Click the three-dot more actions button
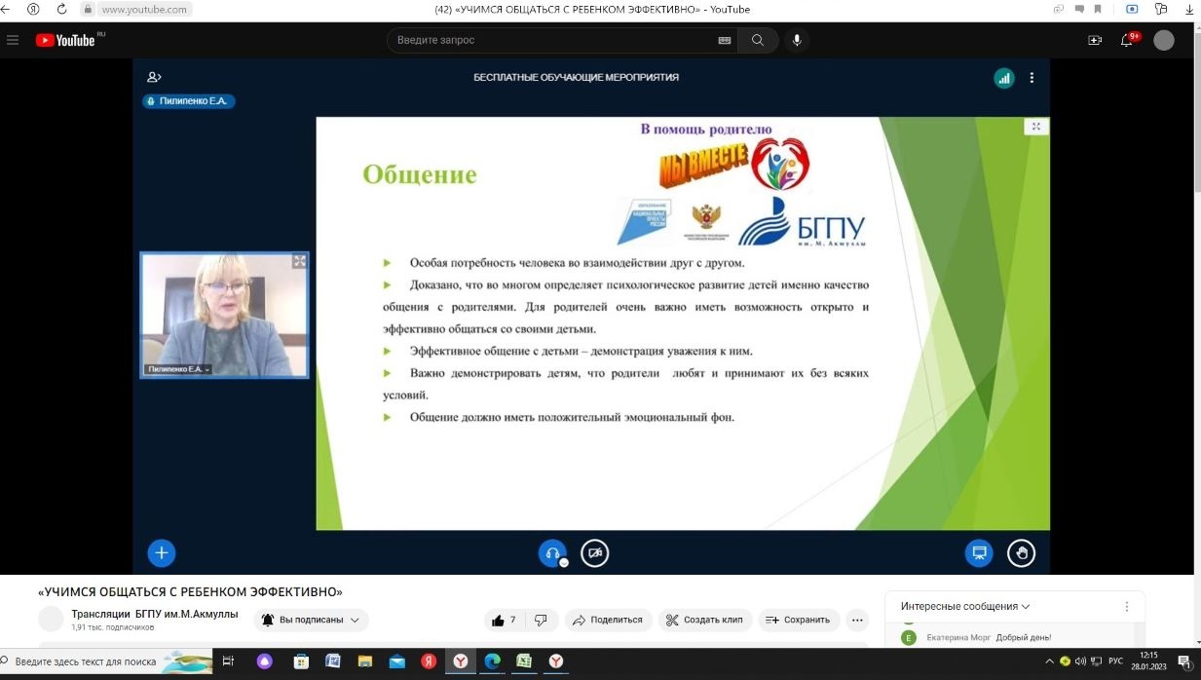This screenshot has height=680, width=1201. click(856, 620)
